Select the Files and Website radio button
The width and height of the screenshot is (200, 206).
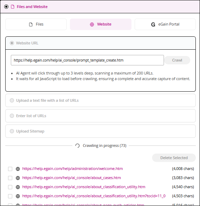tap(6, 7)
